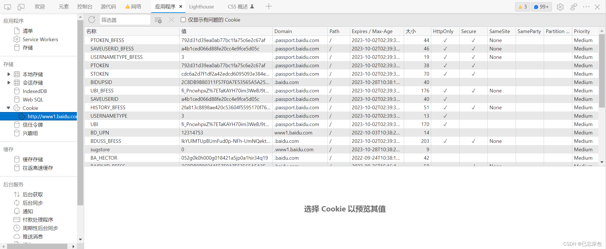Open 清单 manifest item
Screen dimensions: 606x249
tap(28, 31)
